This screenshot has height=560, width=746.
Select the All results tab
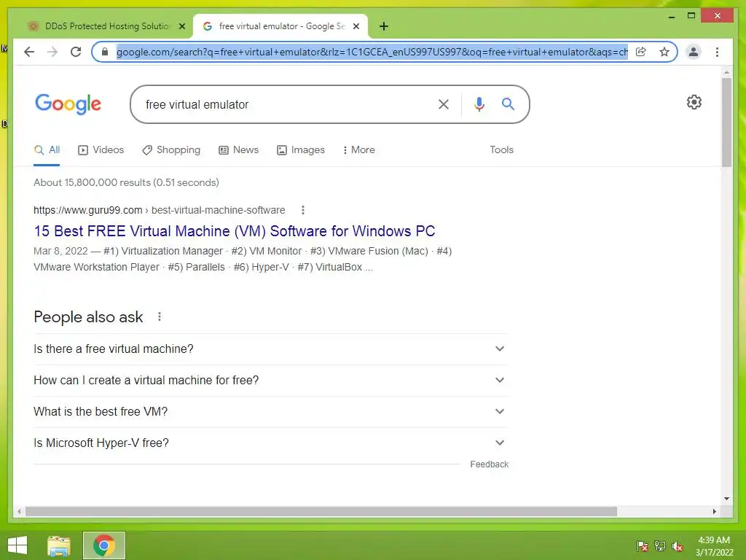tap(47, 150)
